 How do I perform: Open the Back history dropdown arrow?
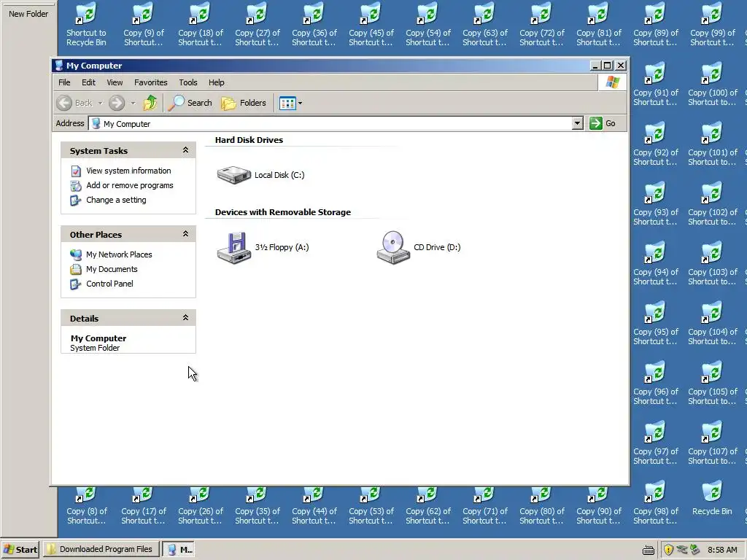(x=100, y=102)
